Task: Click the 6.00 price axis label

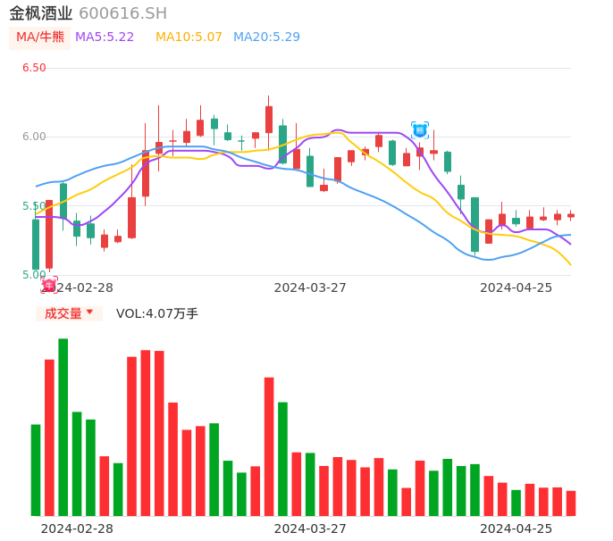Action: (34, 137)
